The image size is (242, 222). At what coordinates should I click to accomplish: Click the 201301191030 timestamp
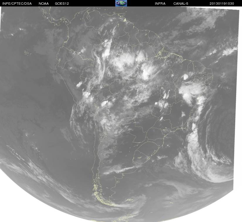pyautogui.click(x=222, y=4)
